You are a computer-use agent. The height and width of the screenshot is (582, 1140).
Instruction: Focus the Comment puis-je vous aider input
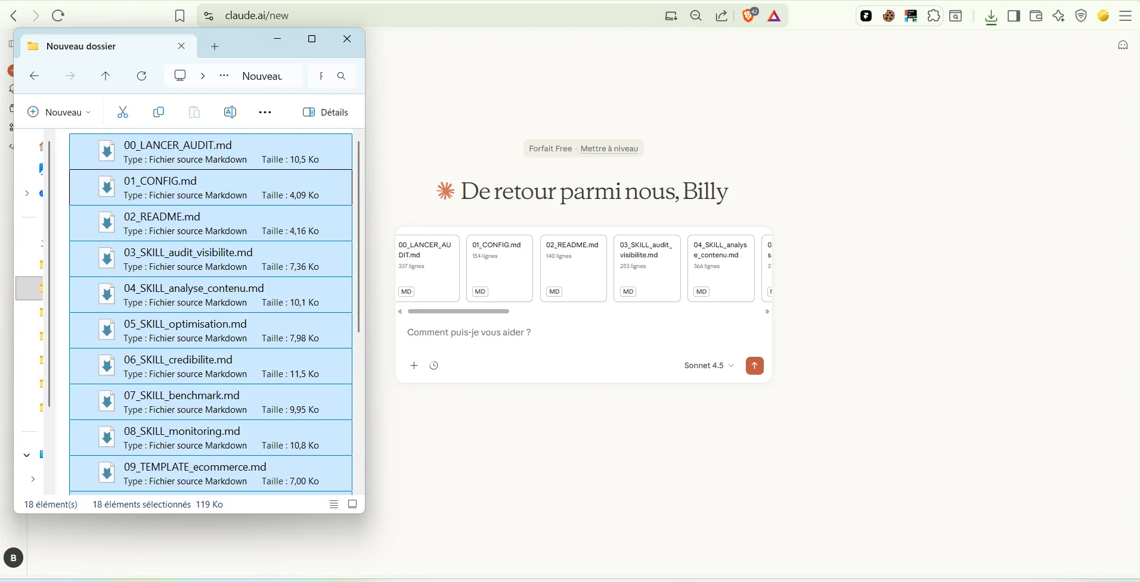[x=583, y=332]
